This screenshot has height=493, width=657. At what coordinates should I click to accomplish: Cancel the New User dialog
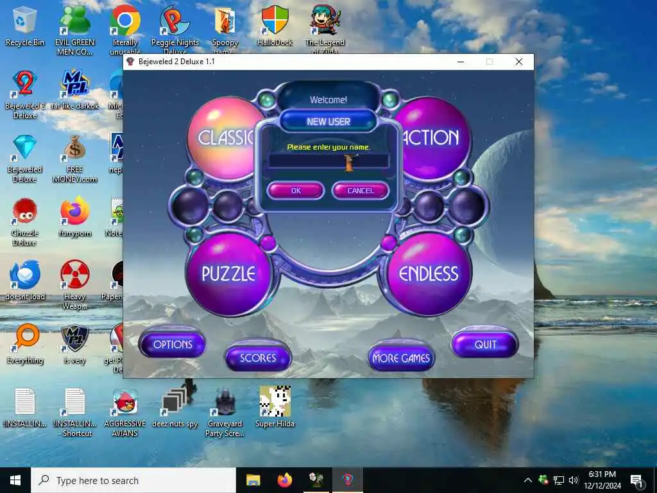pos(361,191)
